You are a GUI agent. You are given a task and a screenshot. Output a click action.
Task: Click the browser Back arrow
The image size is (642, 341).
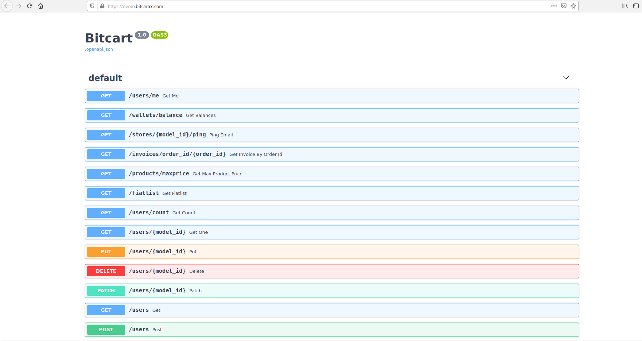tap(7, 6)
